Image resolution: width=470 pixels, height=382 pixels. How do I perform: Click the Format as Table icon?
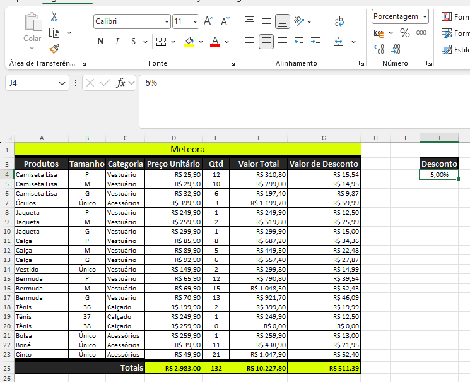[447, 33]
